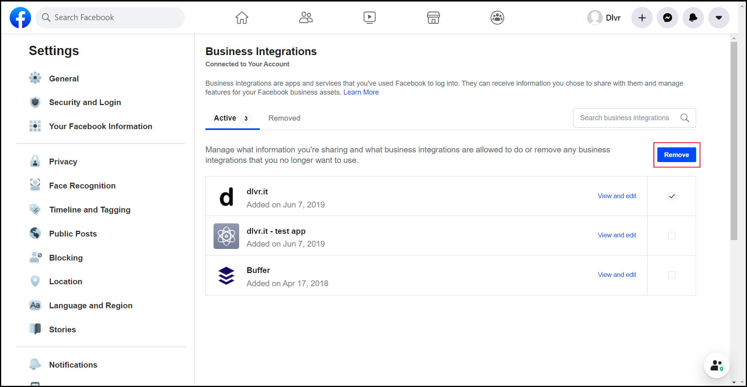Open the Home feed icon
The width and height of the screenshot is (747, 387).
coord(241,17)
